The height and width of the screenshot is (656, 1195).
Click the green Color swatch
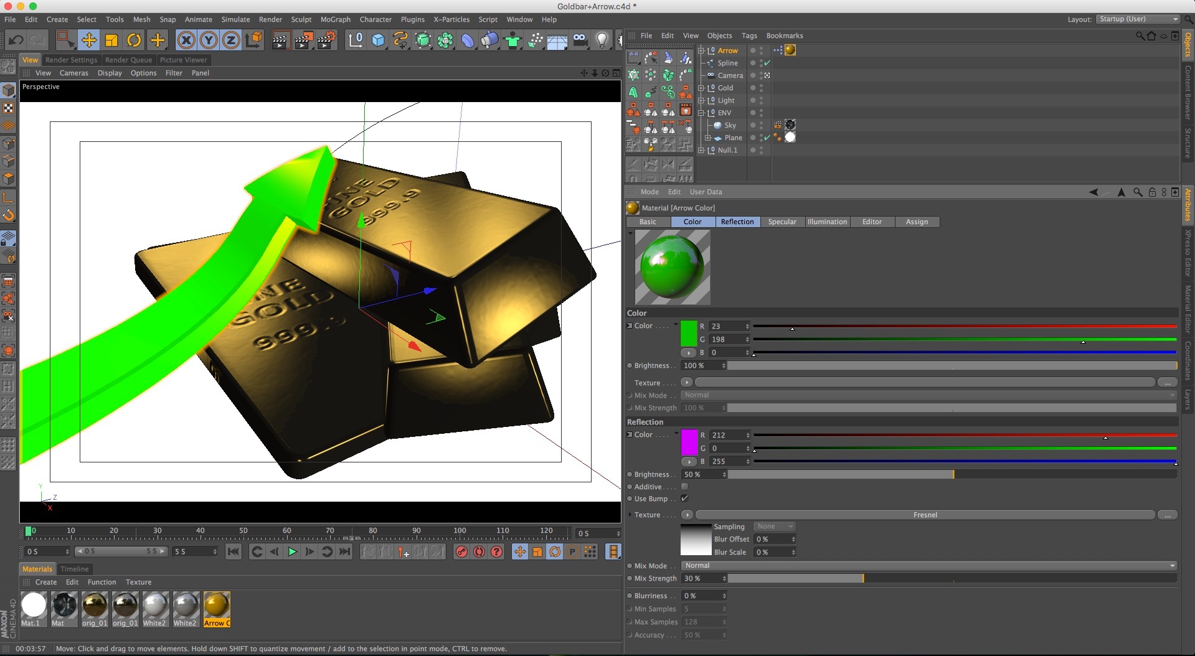[x=688, y=333]
